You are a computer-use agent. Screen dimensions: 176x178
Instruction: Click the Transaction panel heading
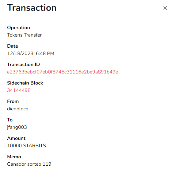(32, 8)
